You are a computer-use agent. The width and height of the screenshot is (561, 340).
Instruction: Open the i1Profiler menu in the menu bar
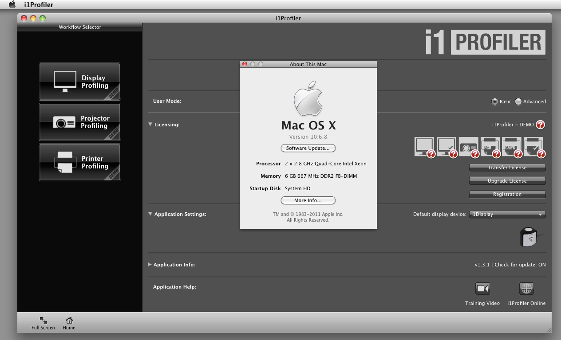(39, 5)
